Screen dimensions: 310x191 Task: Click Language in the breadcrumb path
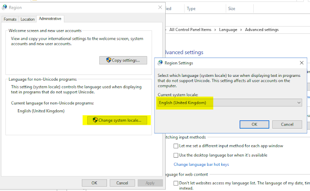(228, 29)
